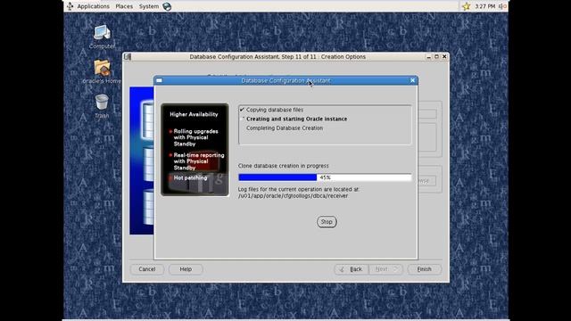Close the Step 11 Creation Options window
Image resolution: width=571 pixels, height=321 pixels.
click(x=444, y=57)
